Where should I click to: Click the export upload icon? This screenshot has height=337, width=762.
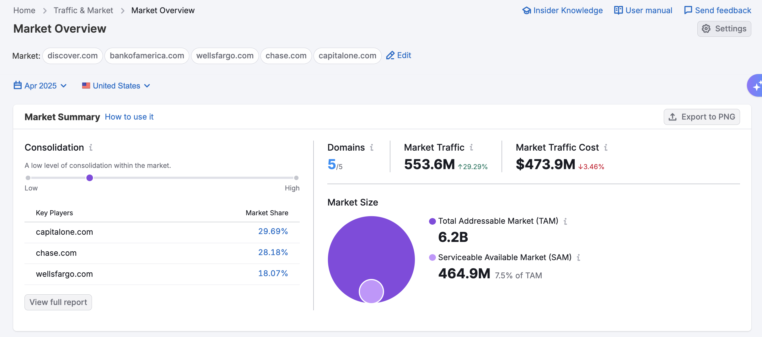(673, 117)
